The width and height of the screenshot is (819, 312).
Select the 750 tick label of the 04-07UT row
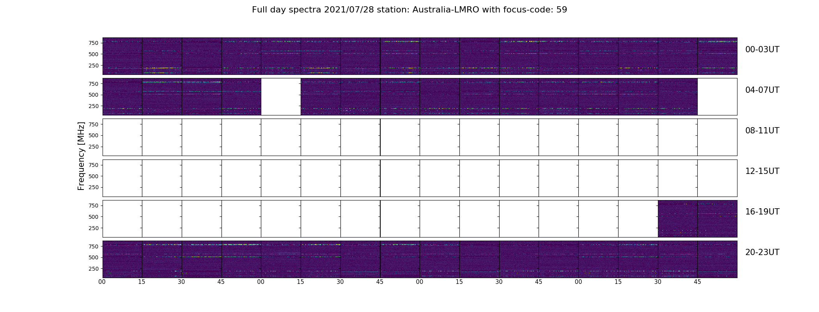(x=93, y=84)
